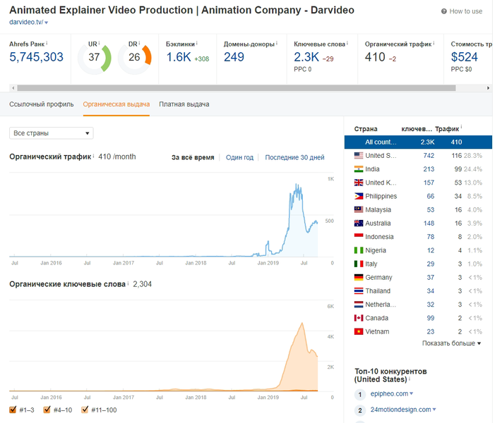Click the horizontal scrollbar under metrics
Screen dimensions: 502x423
click(237, 88)
